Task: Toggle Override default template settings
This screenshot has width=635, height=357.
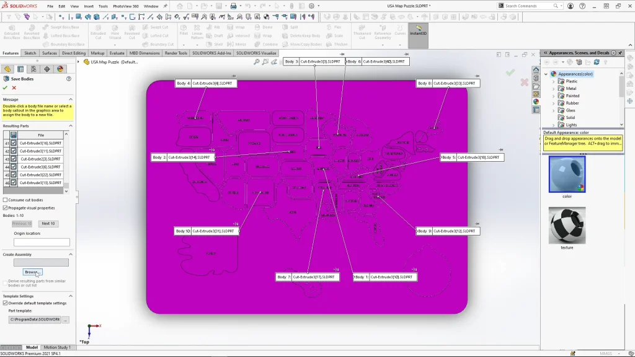Action: [x=6, y=303]
